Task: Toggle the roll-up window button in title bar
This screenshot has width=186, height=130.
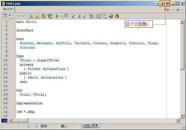Action: tap(162, 3)
